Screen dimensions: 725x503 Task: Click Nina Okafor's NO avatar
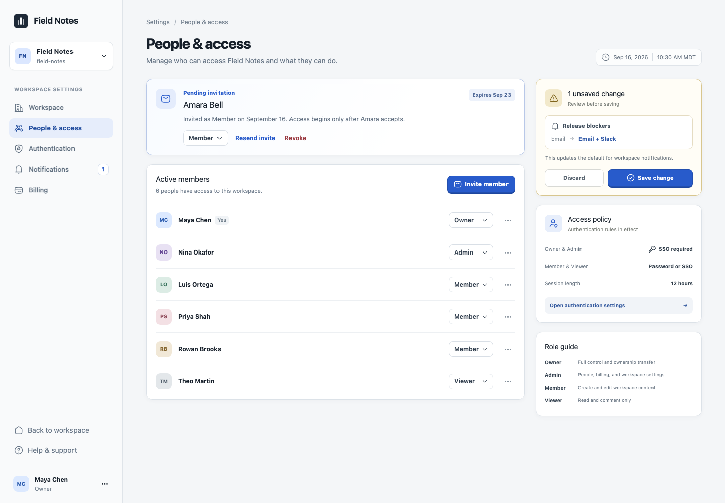[164, 253]
